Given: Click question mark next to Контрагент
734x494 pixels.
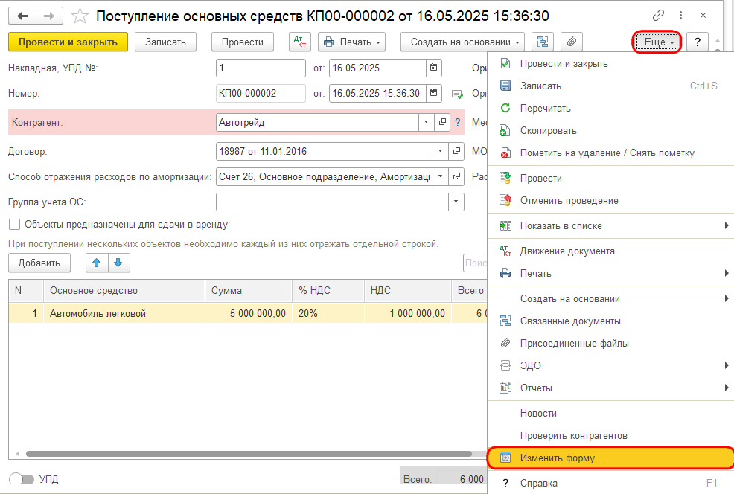Looking at the screenshot, I should click(457, 123).
